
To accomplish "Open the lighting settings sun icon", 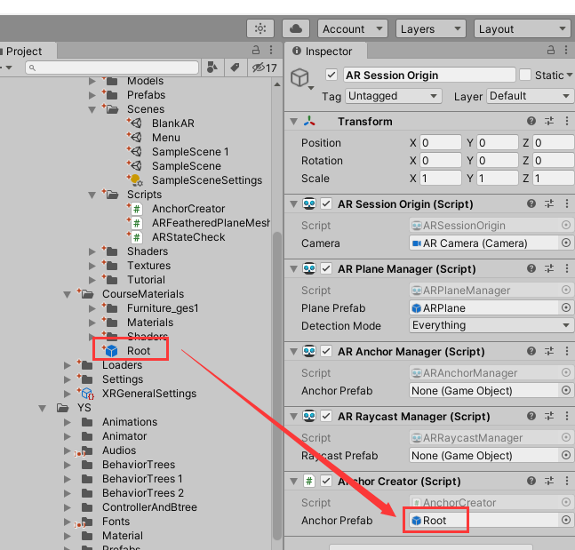I will (260, 28).
